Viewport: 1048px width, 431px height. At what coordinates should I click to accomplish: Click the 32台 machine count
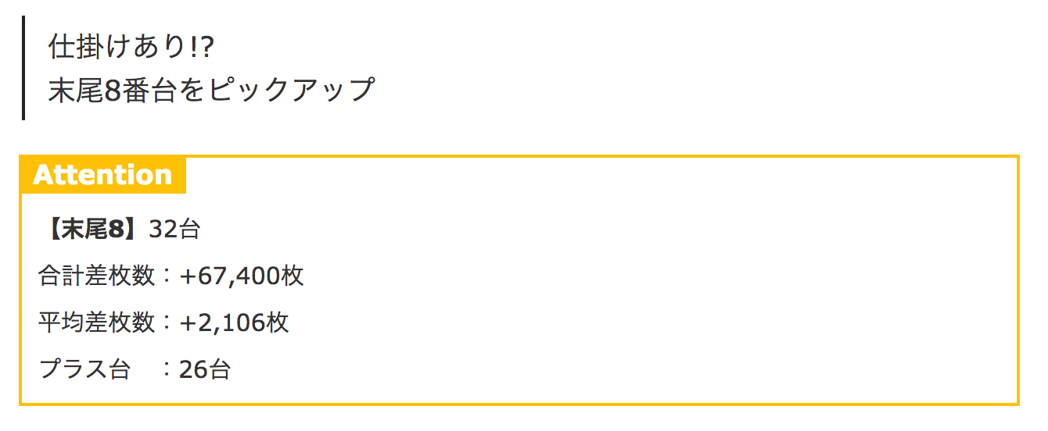click(x=174, y=229)
